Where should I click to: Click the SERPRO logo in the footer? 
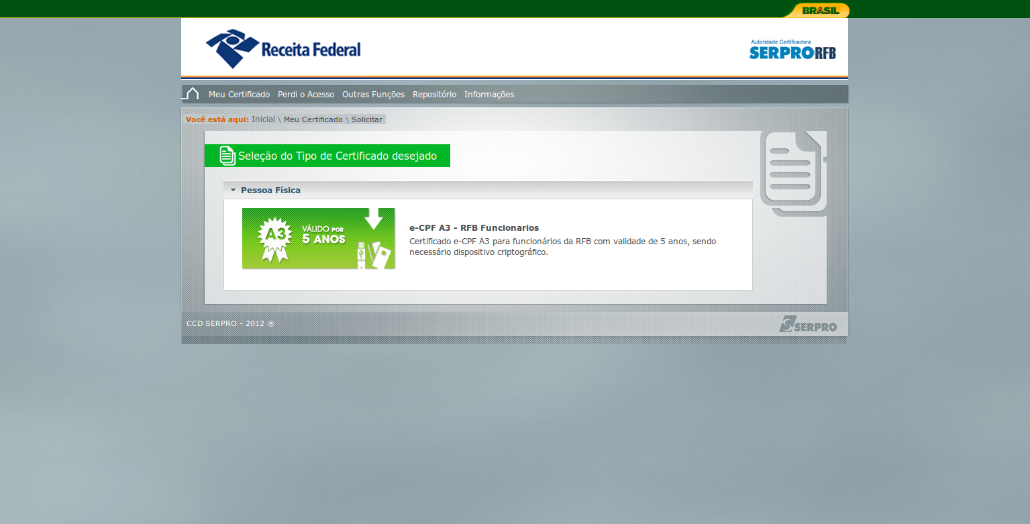coord(808,324)
